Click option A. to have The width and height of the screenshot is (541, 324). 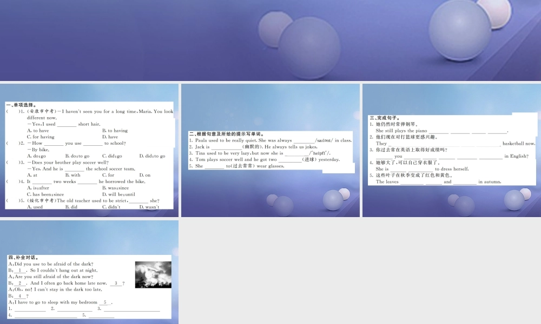click(38, 131)
